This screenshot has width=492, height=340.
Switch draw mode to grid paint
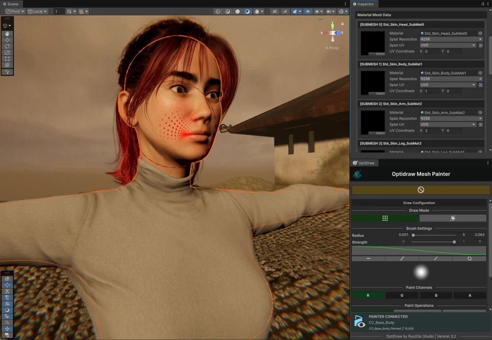pos(385,218)
